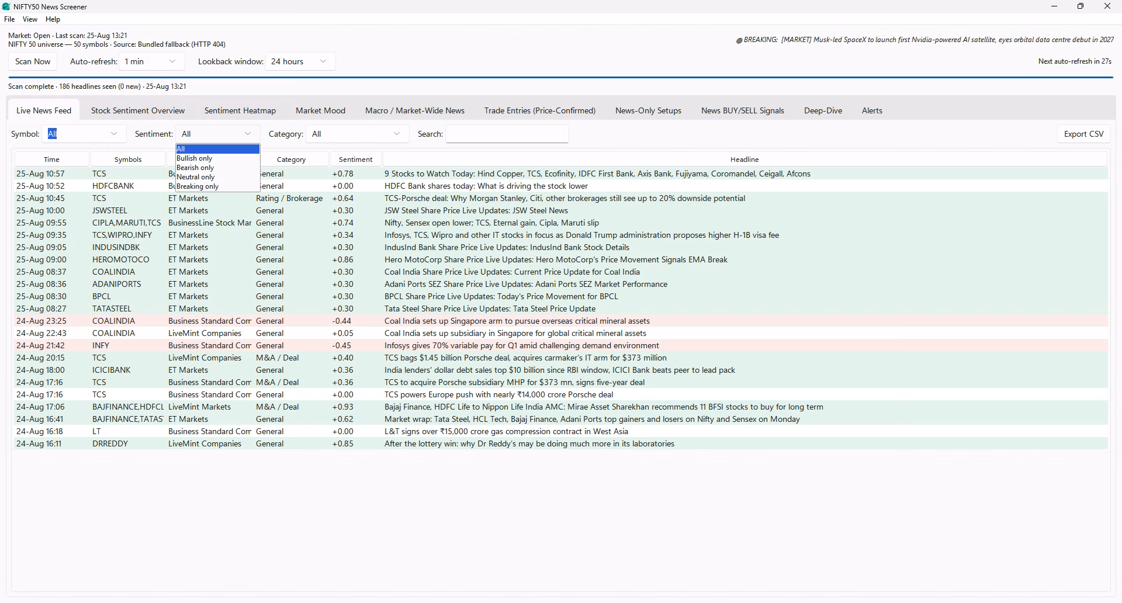
Task: Open Macro / Market-Wide News tab
Action: [x=415, y=110]
